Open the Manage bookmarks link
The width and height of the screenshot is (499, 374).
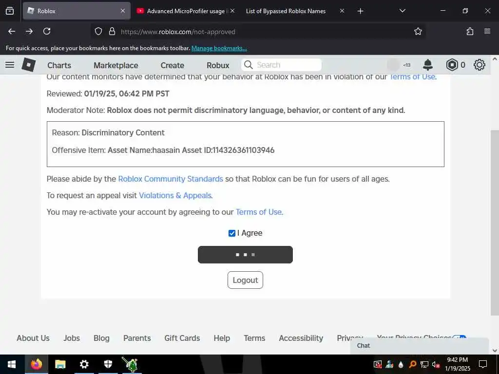219,48
